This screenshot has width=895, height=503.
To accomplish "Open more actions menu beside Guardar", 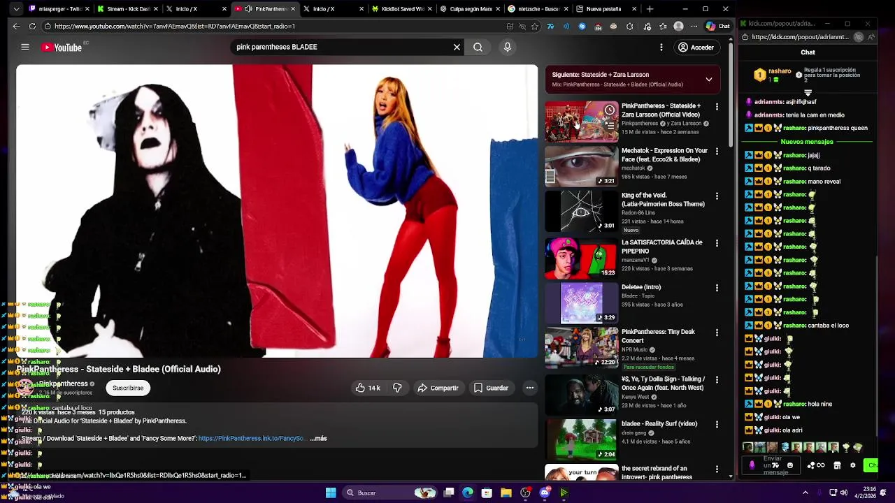I will pyautogui.click(x=530, y=388).
